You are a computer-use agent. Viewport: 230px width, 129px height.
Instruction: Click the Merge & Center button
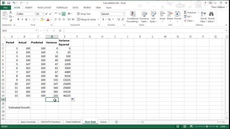coord(87,19)
